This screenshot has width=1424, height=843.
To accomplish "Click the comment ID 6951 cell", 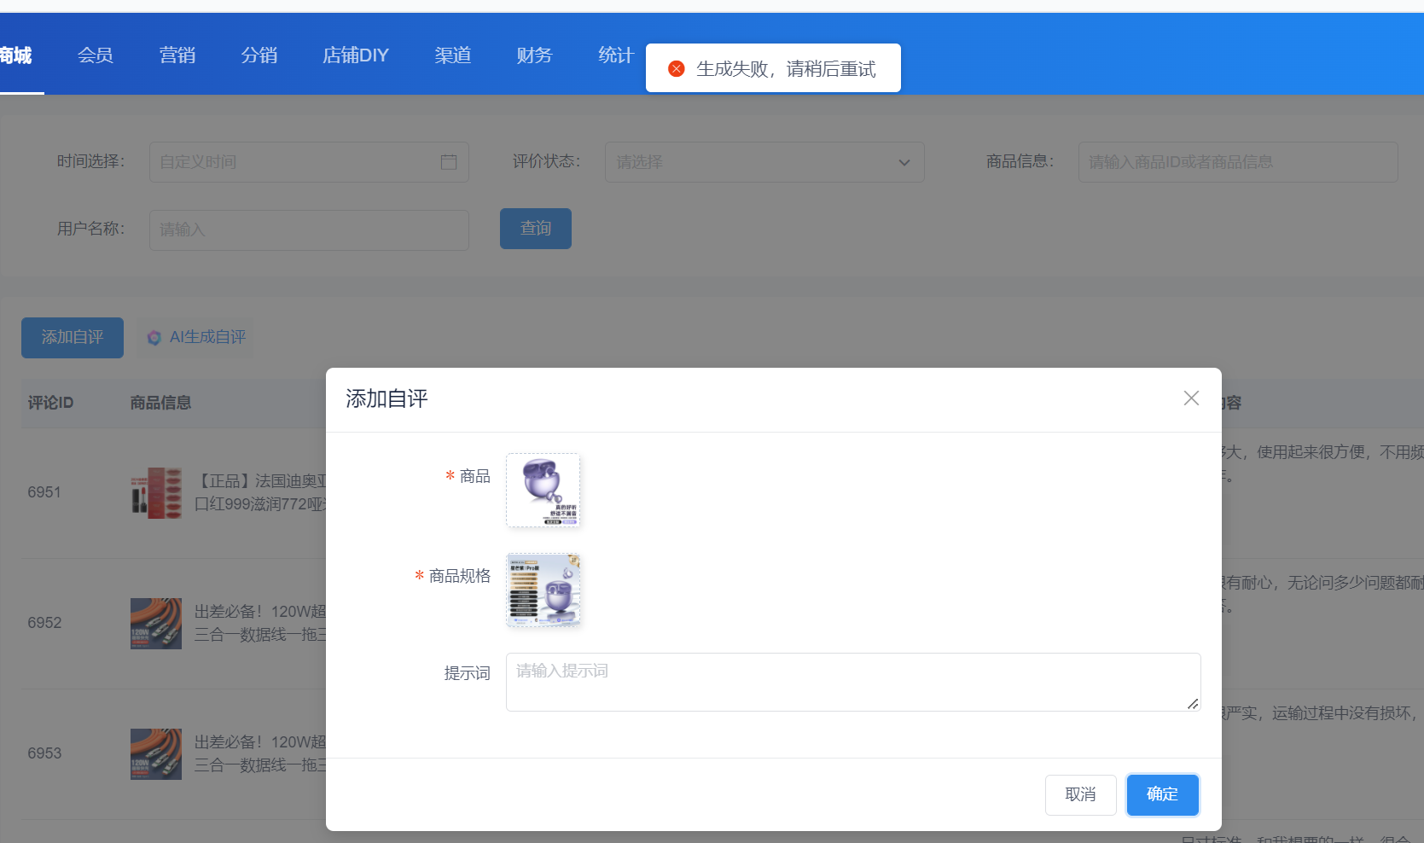I will (x=44, y=492).
